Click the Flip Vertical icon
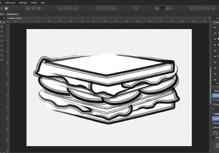Screen dimensions: 219x153 103,9
